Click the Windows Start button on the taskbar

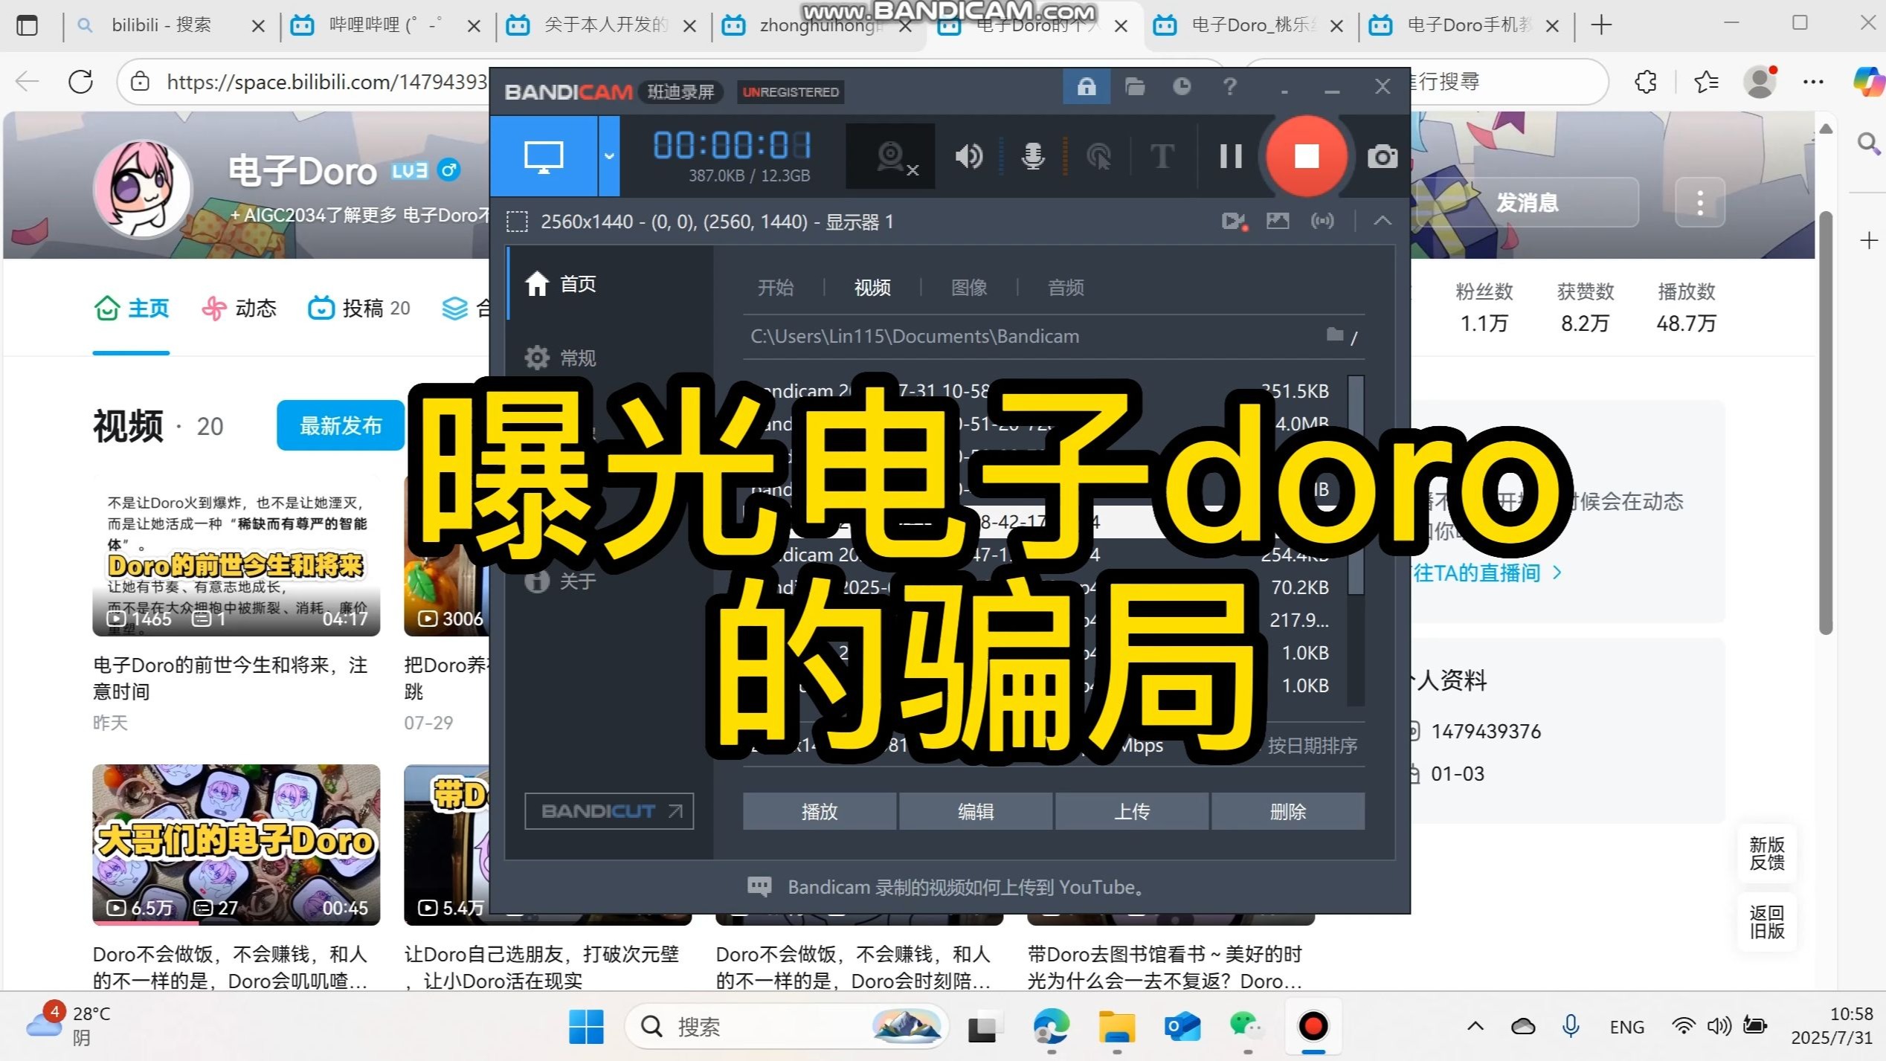pos(586,1027)
